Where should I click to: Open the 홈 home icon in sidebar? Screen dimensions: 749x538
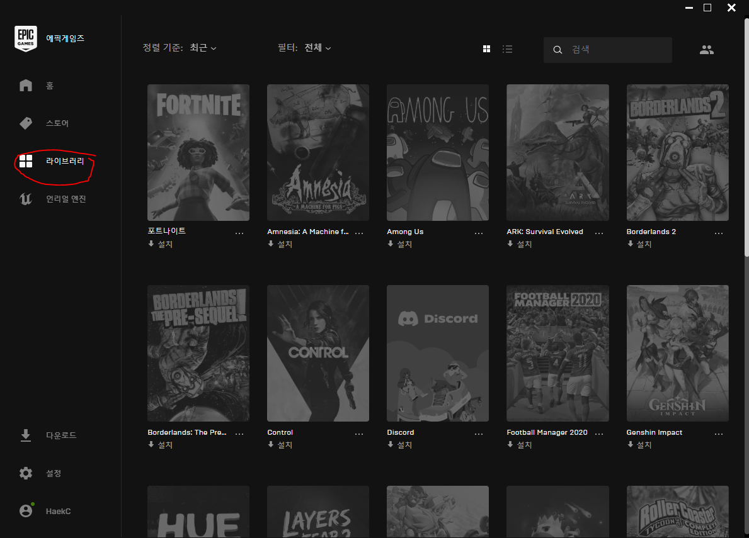pos(26,85)
